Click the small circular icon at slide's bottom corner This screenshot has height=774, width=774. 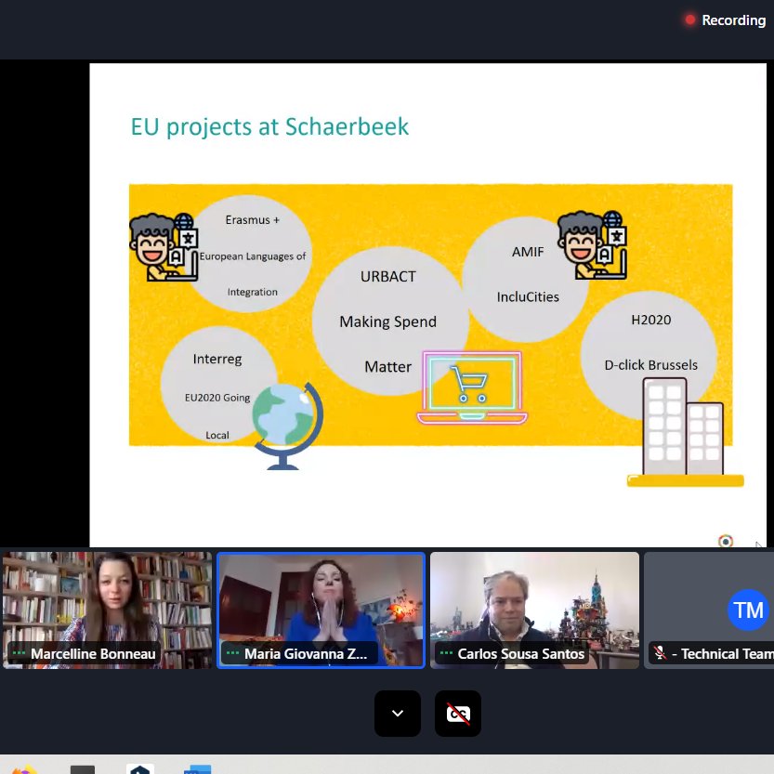pos(725,541)
